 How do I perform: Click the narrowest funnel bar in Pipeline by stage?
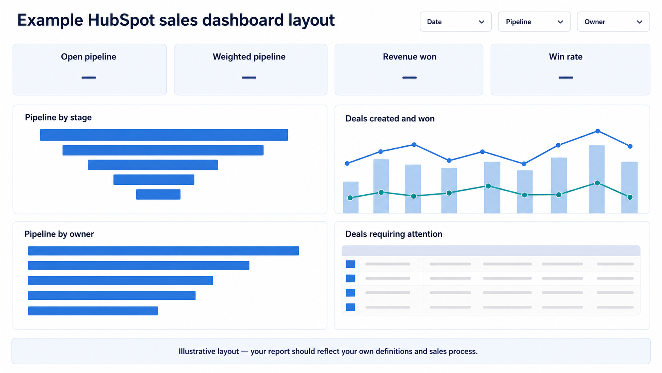[158, 194]
